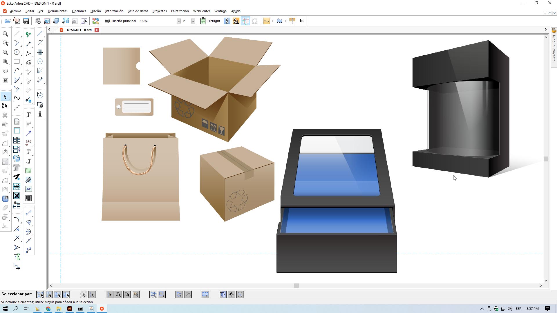Screen dimensions: 557x313
Task: Expand the pointage value 2 dropdown
Action: pyautogui.click(x=193, y=21)
